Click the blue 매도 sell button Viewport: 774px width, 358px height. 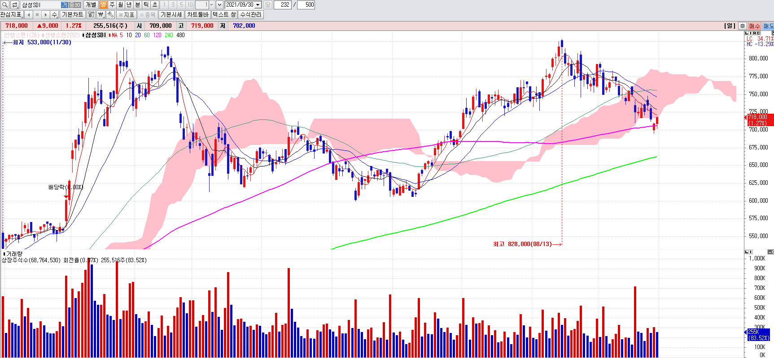pos(768,26)
